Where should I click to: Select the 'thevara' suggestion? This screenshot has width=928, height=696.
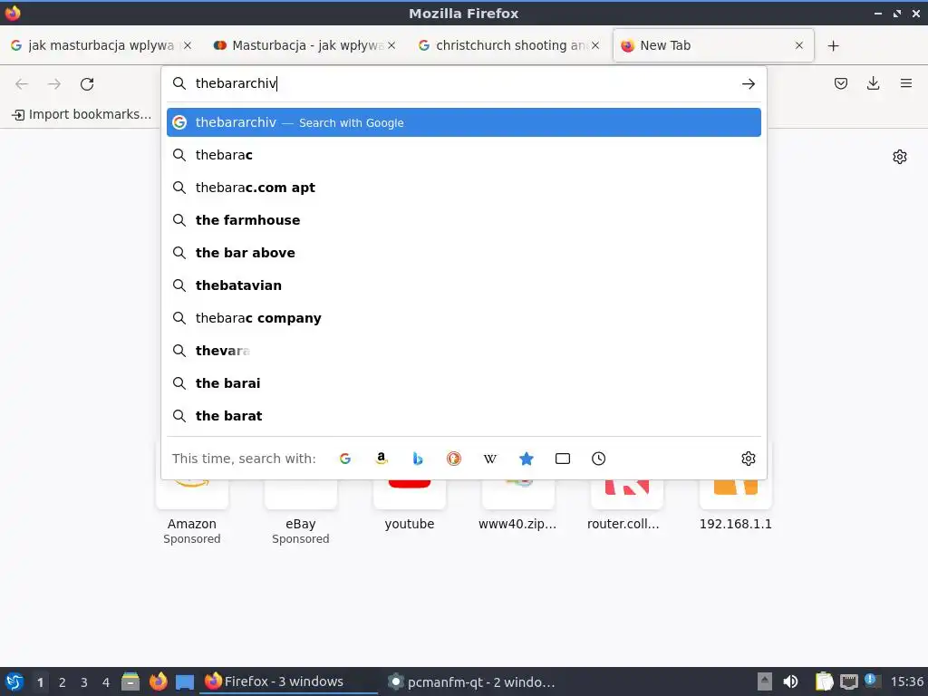pos(464,351)
